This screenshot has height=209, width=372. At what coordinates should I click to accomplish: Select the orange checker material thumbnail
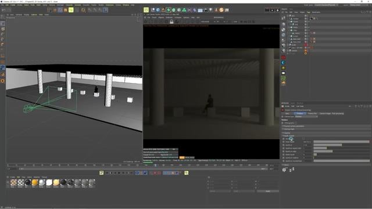point(13,182)
